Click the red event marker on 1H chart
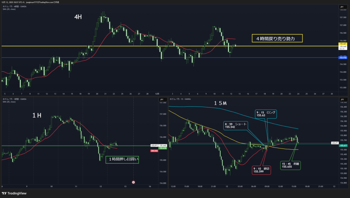The width and height of the screenshot is (350, 198). click(133, 182)
